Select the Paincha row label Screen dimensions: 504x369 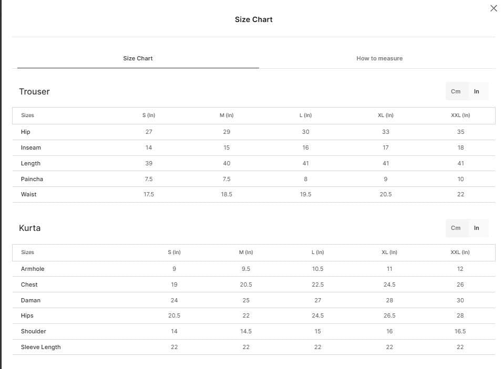coord(32,179)
